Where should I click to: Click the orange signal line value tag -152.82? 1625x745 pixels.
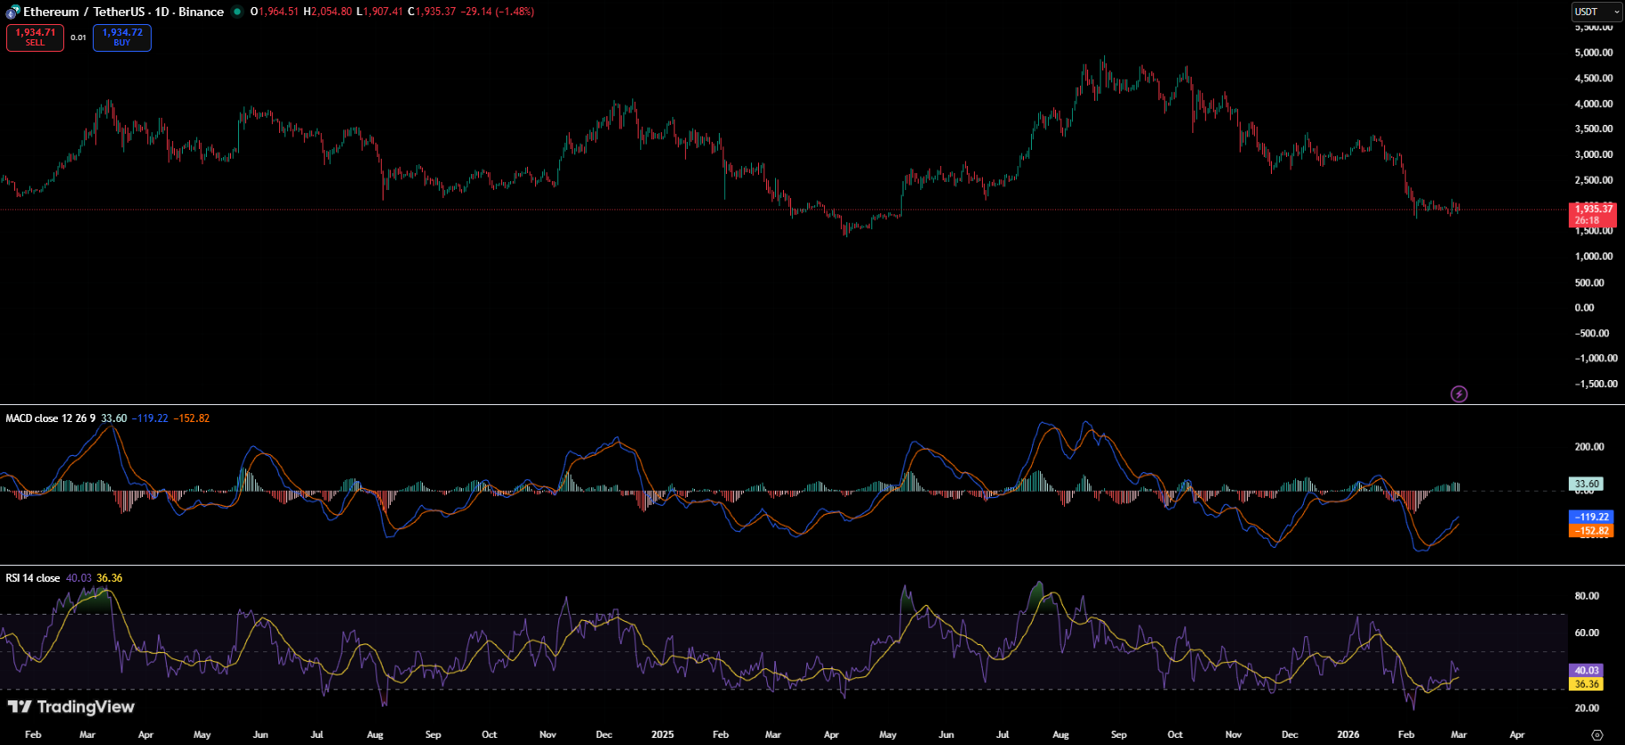coord(1590,531)
